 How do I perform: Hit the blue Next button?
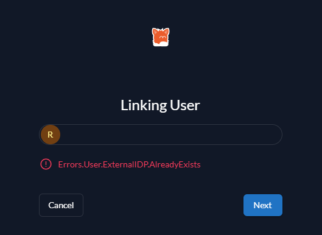263,205
